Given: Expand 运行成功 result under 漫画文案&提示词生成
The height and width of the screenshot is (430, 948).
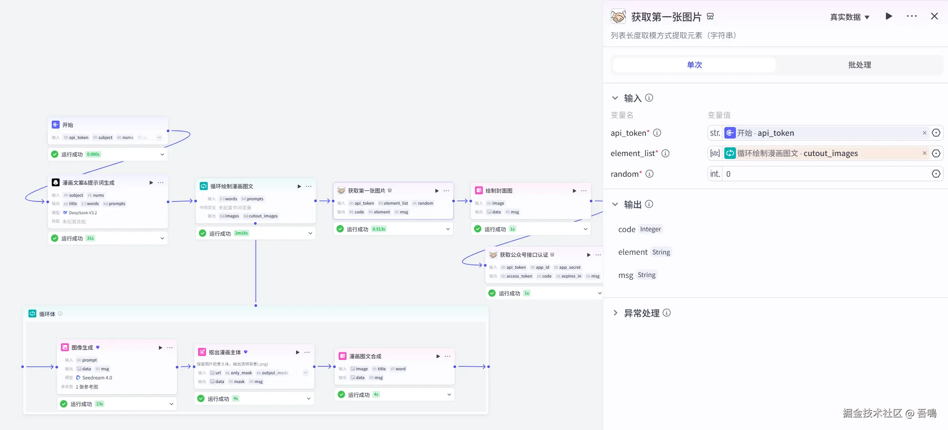Looking at the screenshot, I should [162, 238].
